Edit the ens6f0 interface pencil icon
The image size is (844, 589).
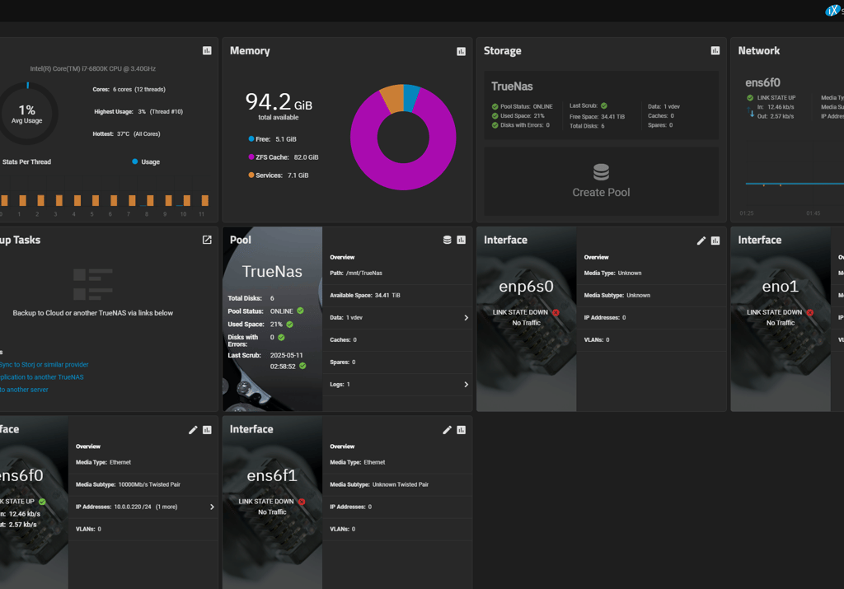193,430
